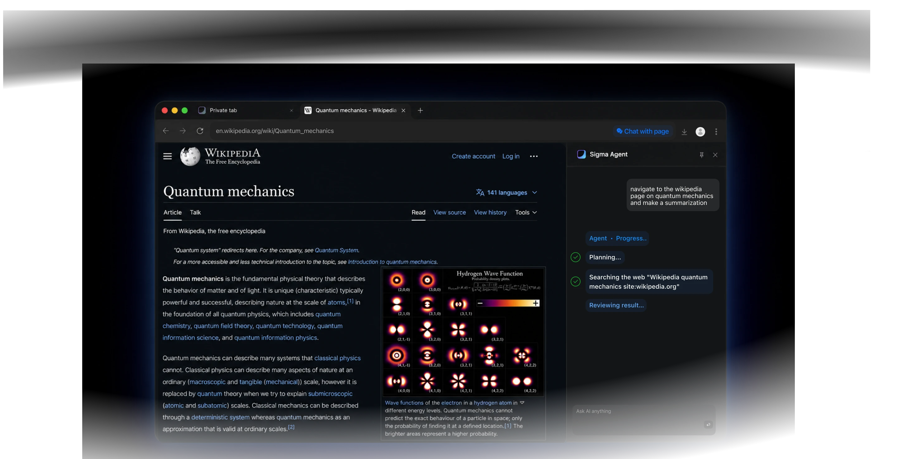
Task: Open the hydrogen atom caption link
Action: point(492,403)
